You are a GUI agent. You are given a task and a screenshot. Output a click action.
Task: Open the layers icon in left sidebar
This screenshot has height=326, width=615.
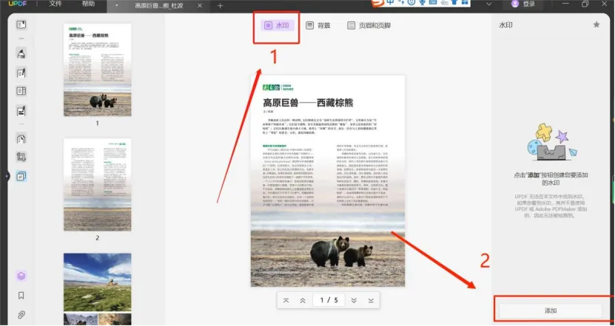tap(21, 276)
